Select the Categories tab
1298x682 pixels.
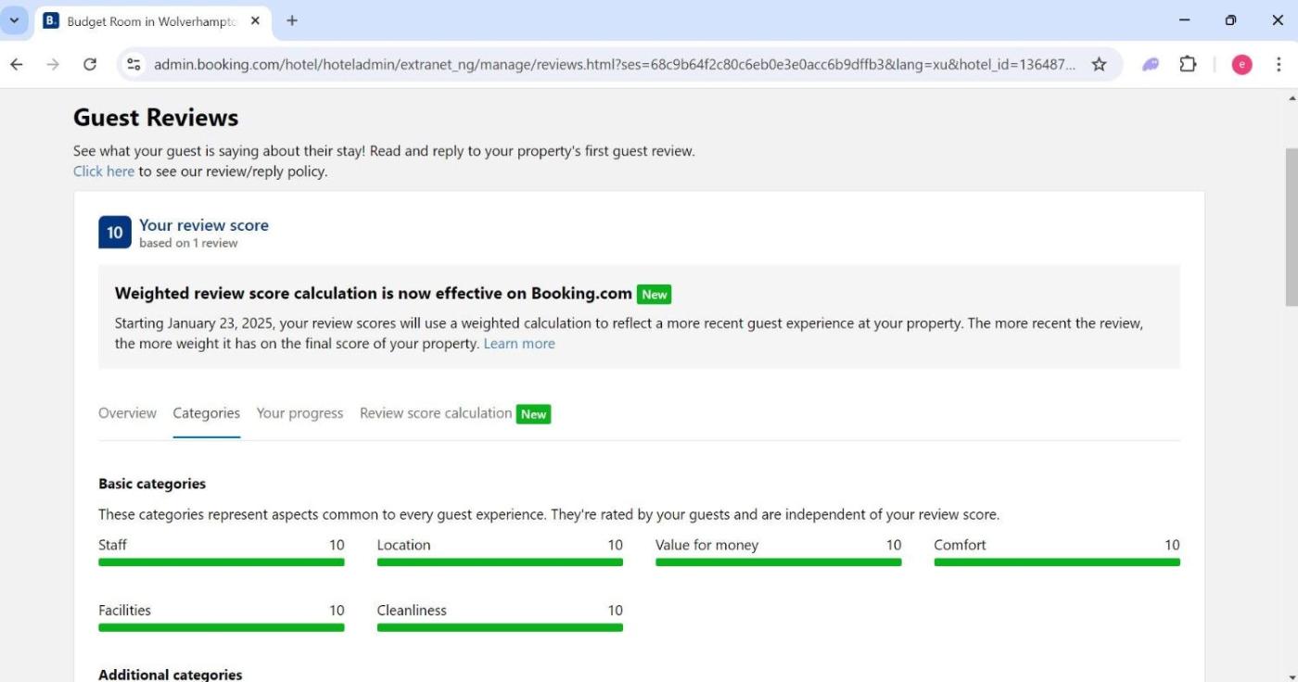(206, 413)
